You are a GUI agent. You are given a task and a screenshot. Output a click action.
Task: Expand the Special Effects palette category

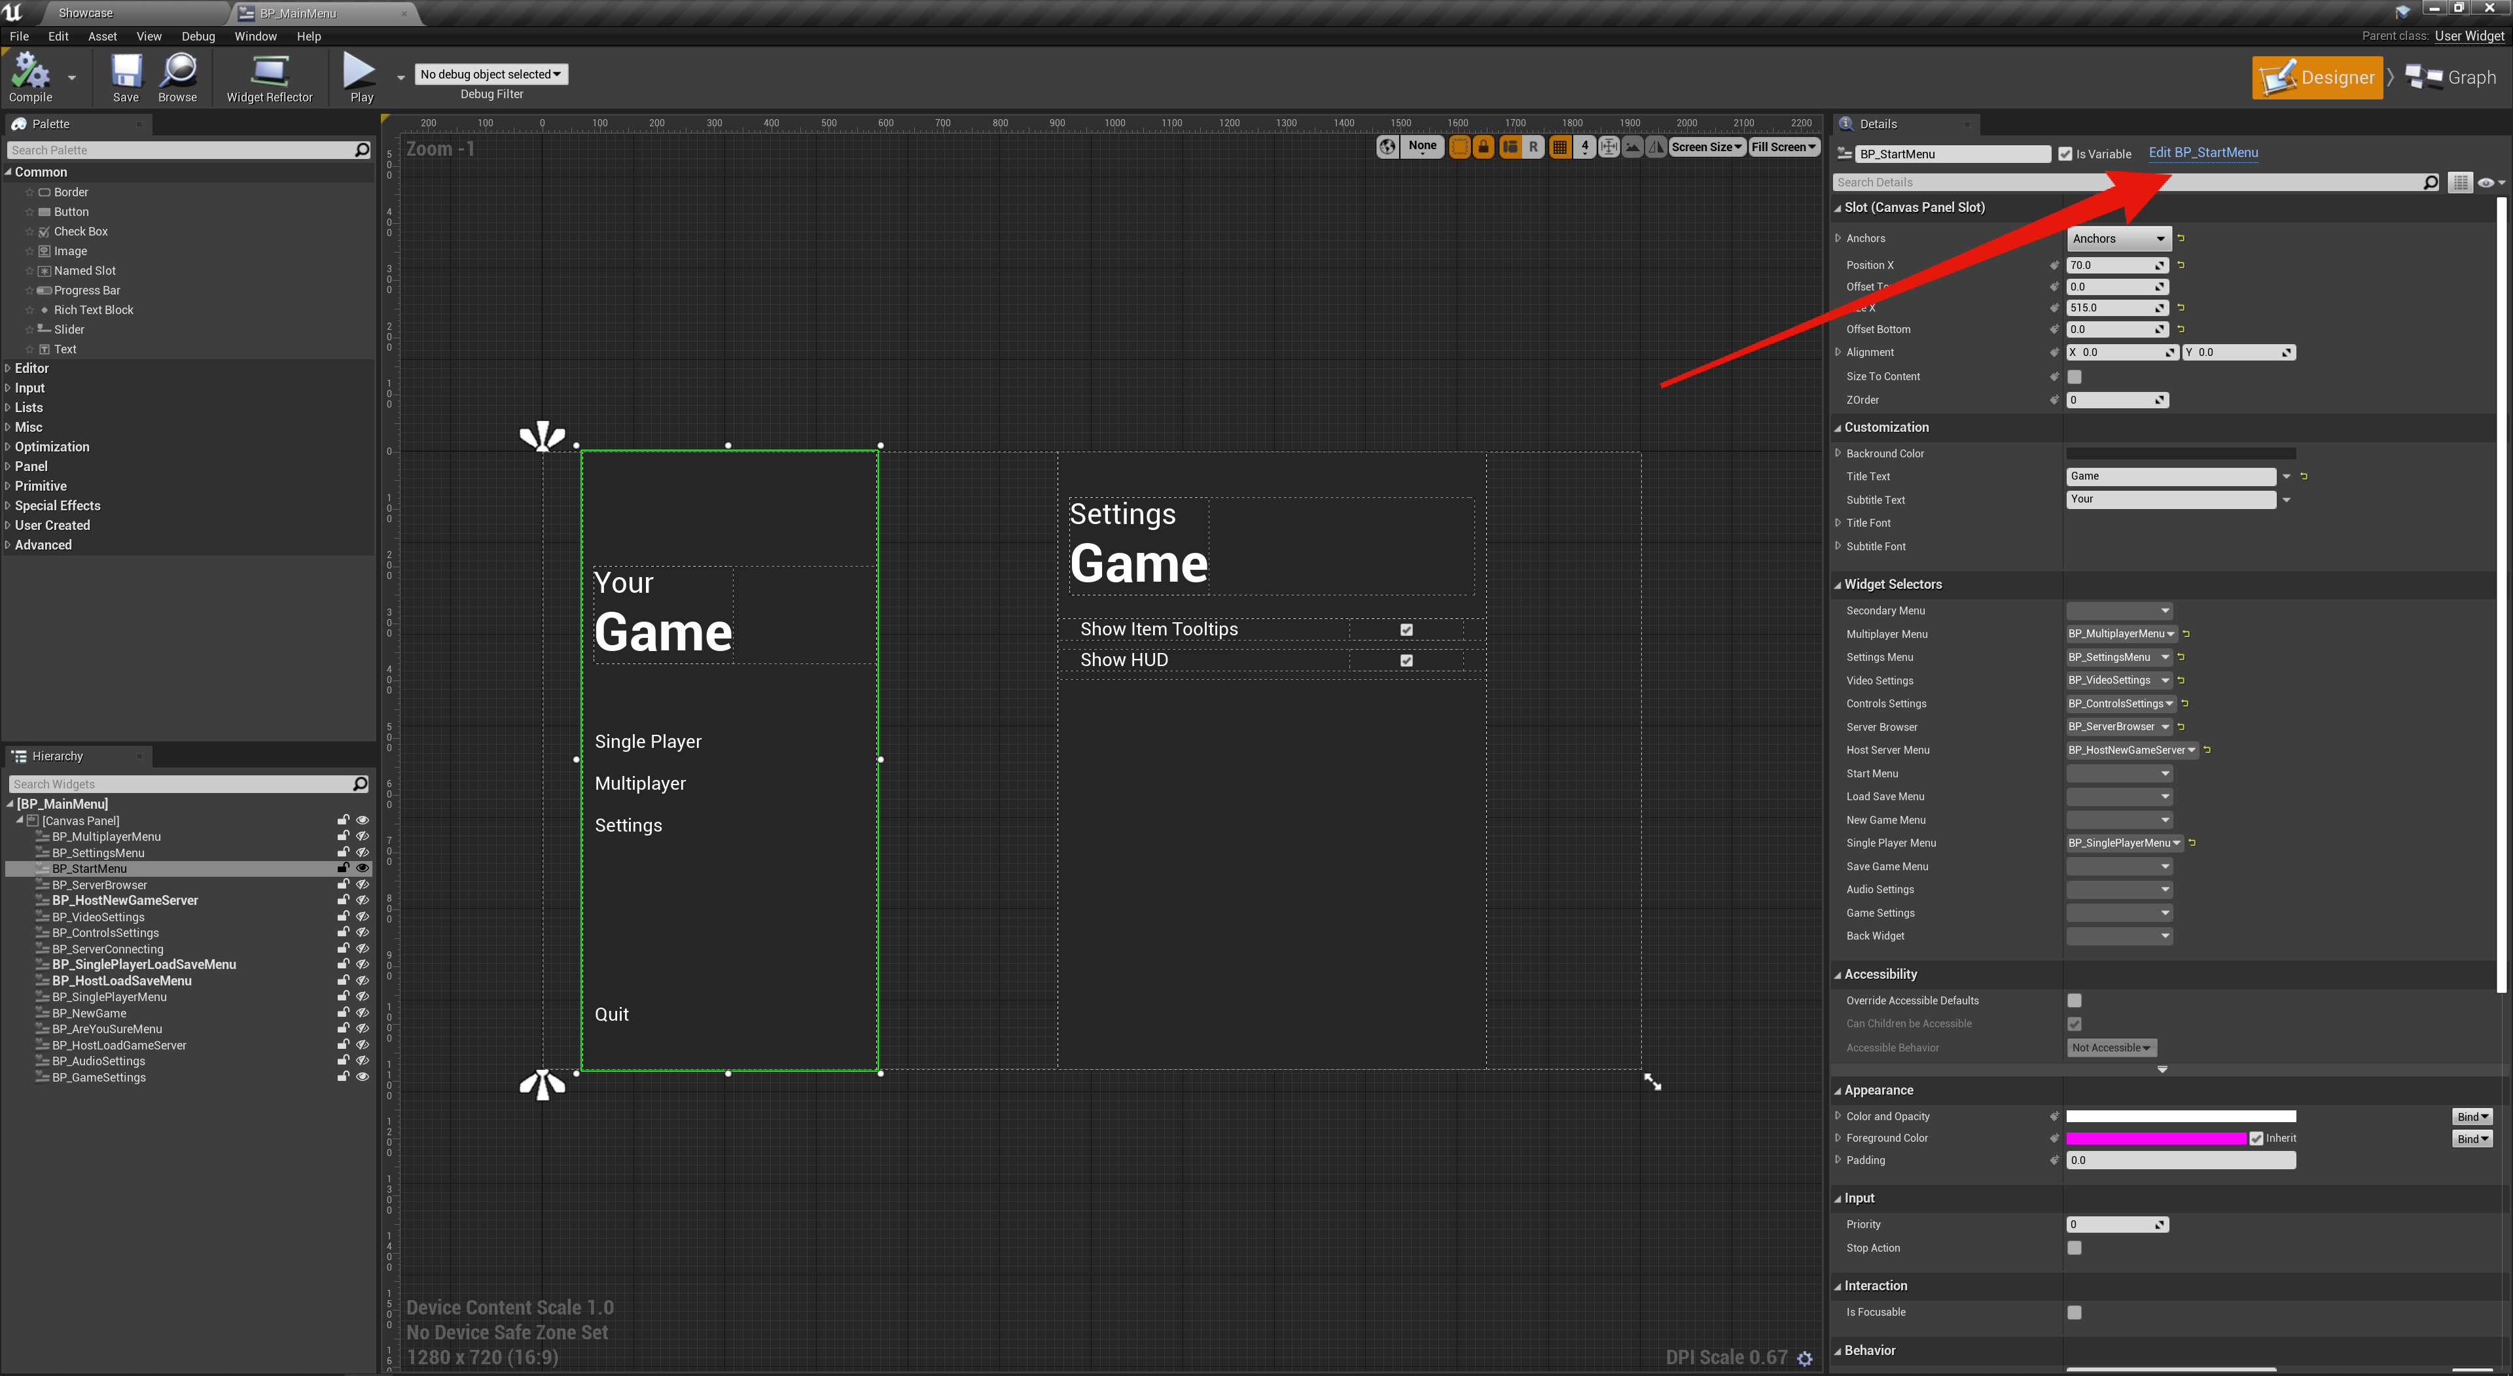tap(56, 505)
